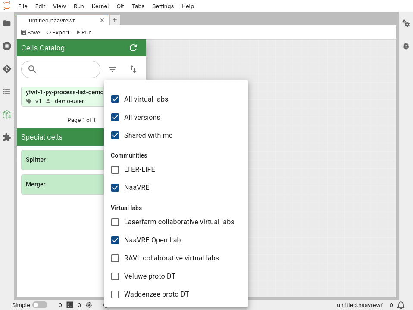Show the Table of Contents panel
Image resolution: width=413 pixels, height=310 pixels.
(7, 92)
